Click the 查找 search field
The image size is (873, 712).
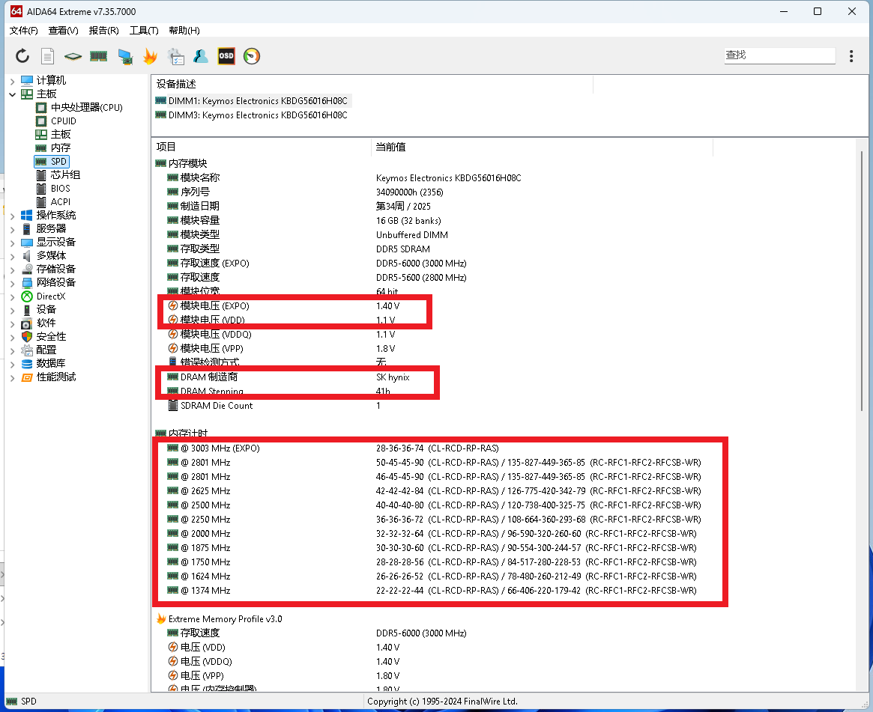[x=779, y=55]
